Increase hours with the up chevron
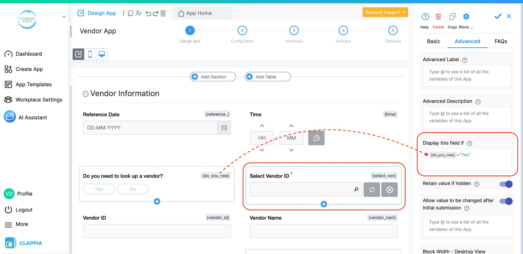523x254 pixels. 262,126
